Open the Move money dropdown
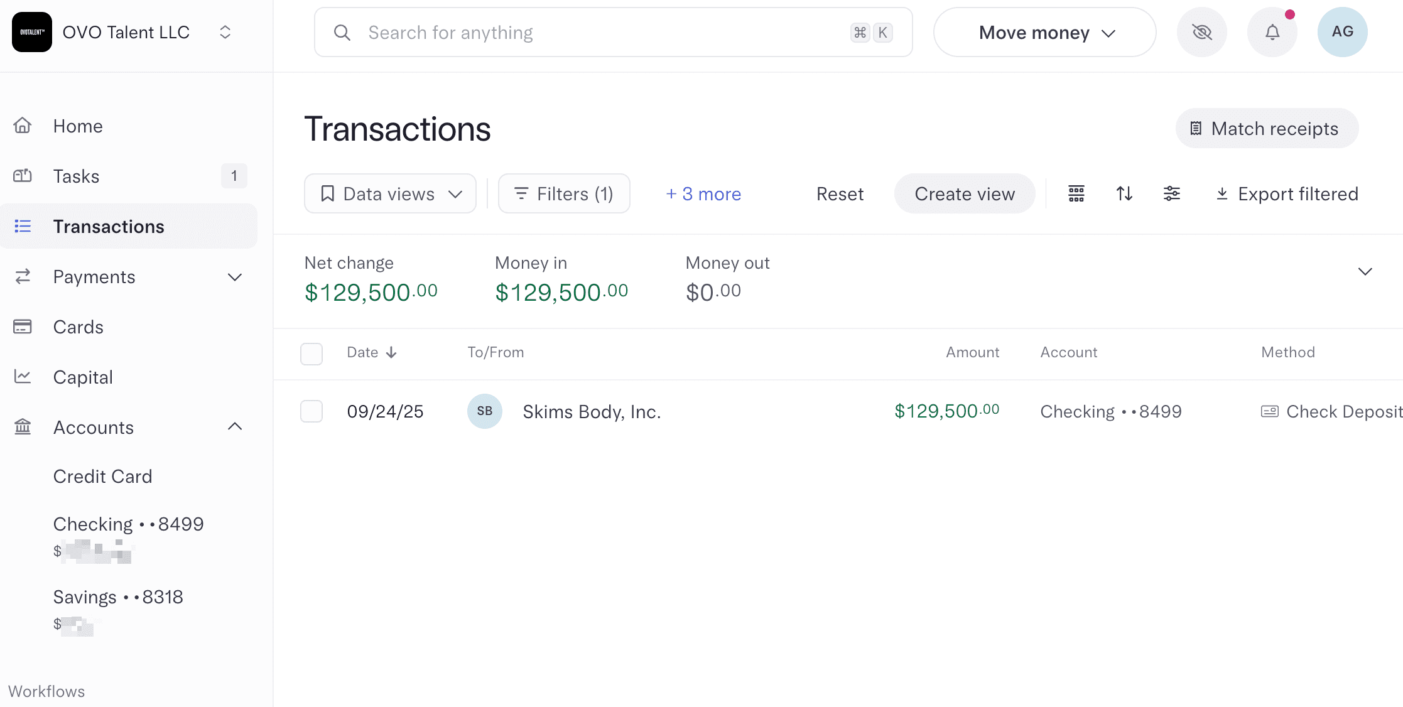Image resolution: width=1403 pixels, height=707 pixels. 1044,33
